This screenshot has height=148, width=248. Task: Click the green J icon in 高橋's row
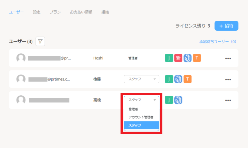coord(169,100)
